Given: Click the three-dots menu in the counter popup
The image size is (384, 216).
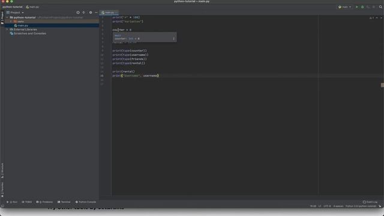Looking at the screenshot, I should coord(173,38).
